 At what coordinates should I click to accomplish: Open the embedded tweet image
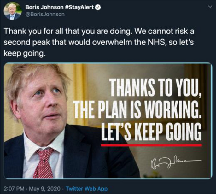pos(108,121)
